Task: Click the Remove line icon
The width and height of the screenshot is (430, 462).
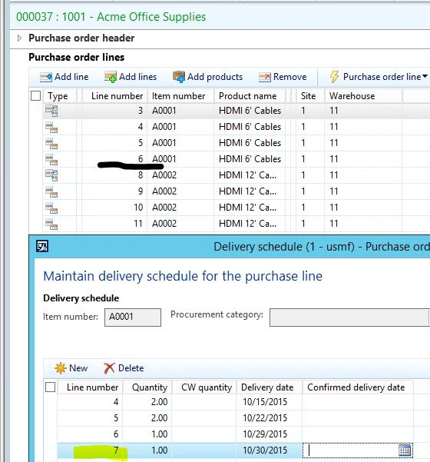Action: (x=265, y=77)
